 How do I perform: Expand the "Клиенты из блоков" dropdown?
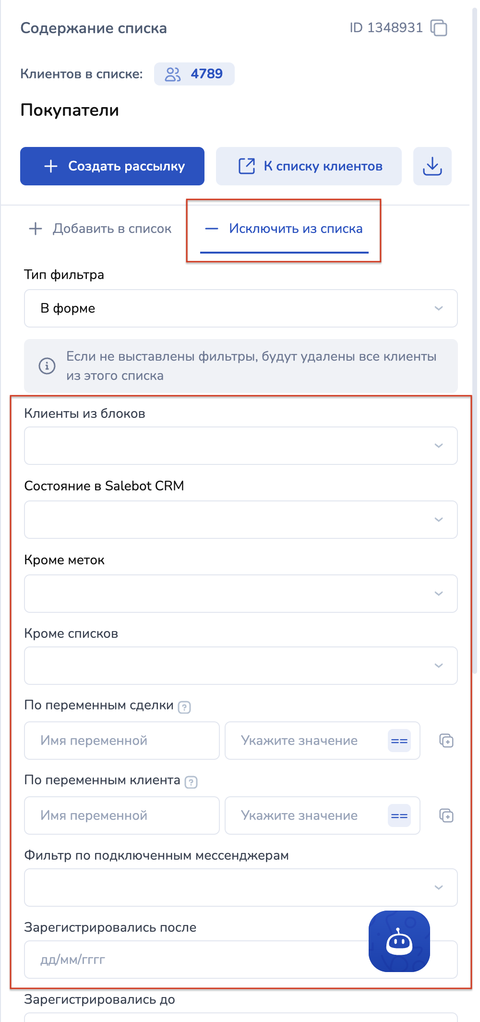240,446
